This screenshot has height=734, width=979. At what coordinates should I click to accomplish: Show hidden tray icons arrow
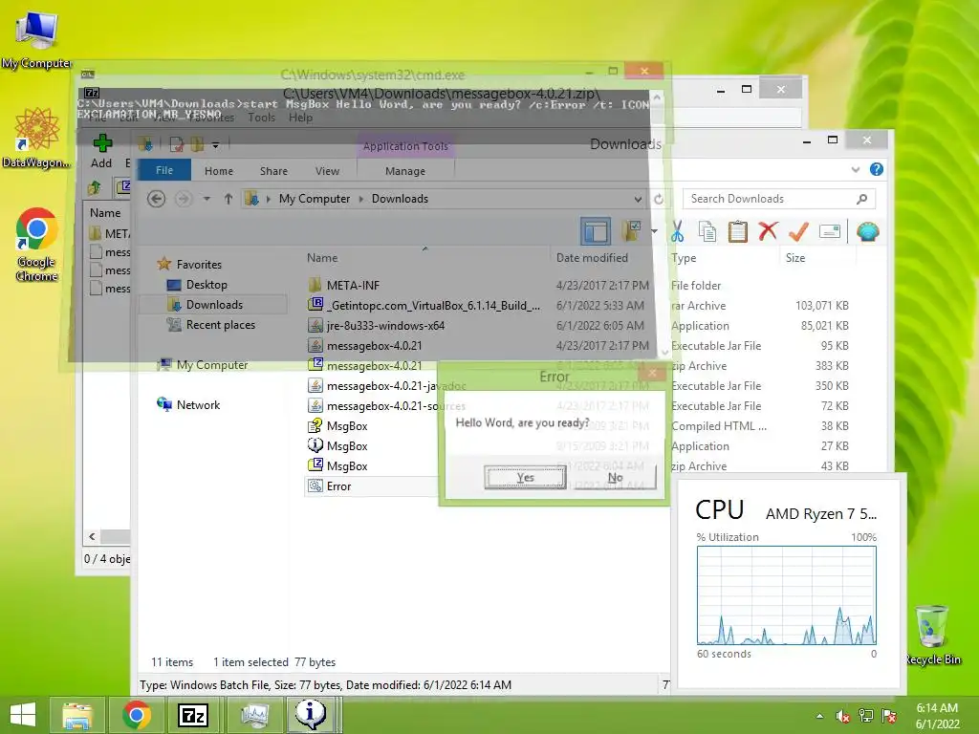819,716
